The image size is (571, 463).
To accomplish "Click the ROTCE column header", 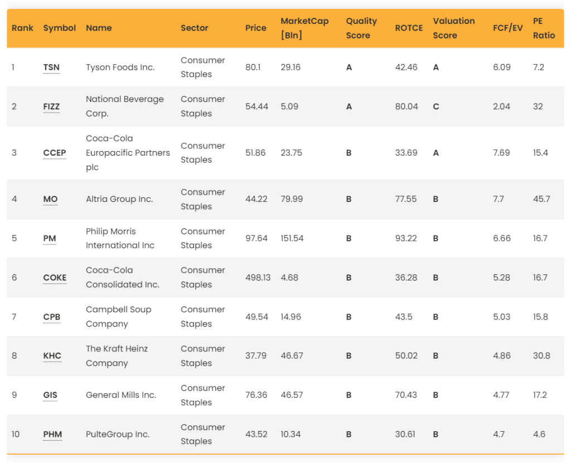I will coord(409,28).
